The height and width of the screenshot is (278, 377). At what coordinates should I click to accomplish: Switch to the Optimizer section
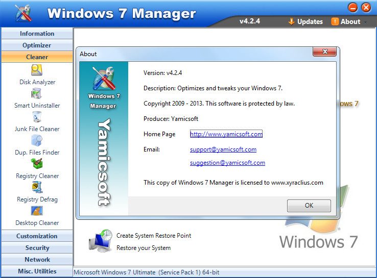(37, 45)
